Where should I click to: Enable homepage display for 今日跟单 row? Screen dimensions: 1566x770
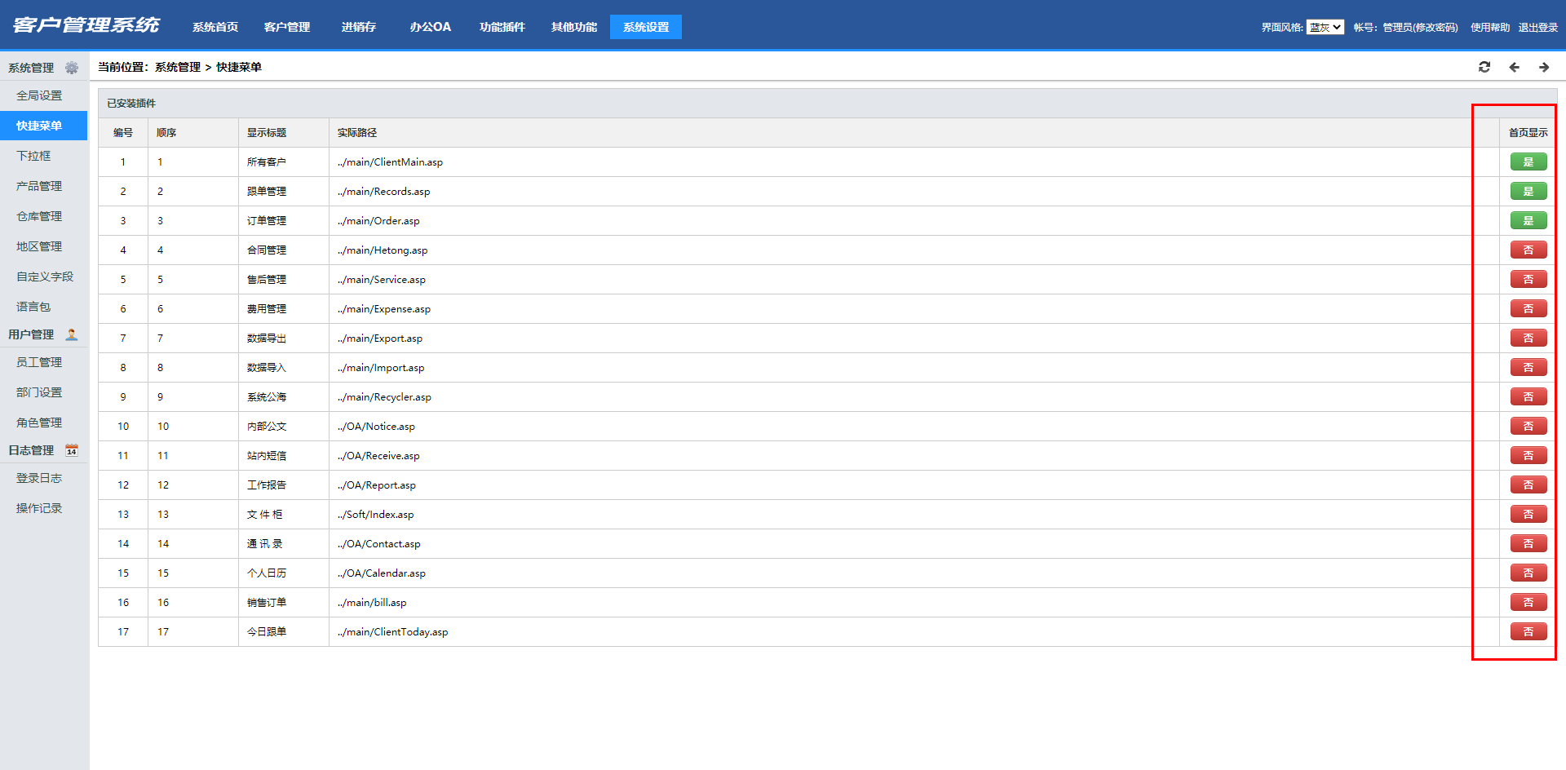click(x=1528, y=631)
